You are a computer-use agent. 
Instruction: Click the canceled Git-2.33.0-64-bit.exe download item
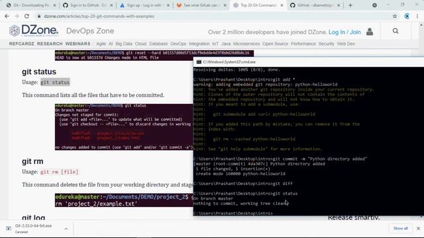pos(37,229)
